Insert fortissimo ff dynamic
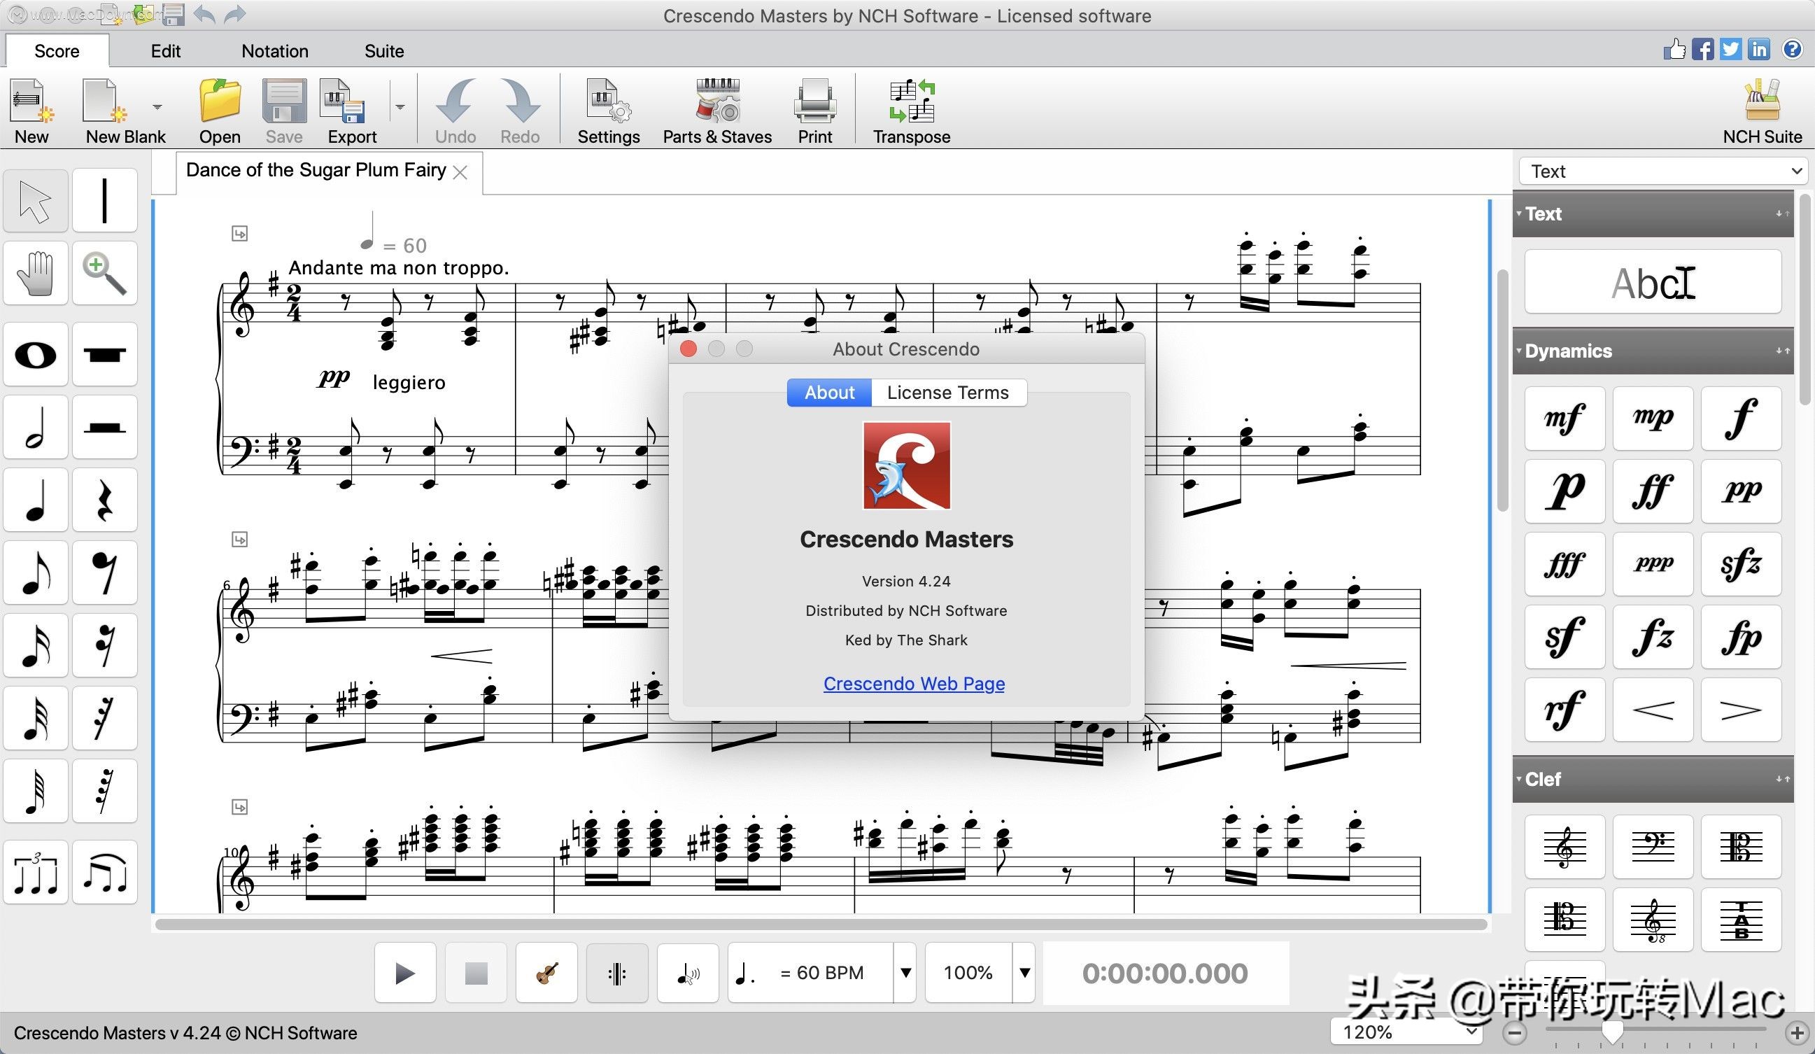Screen dimensions: 1815x1054 [1653, 491]
